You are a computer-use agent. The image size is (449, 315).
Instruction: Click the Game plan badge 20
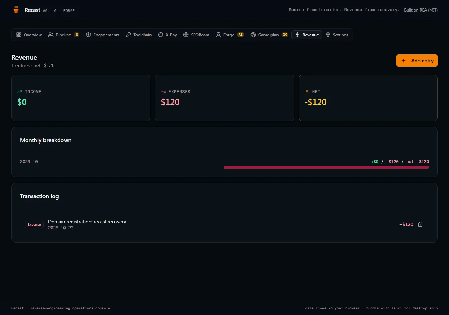click(285, 35)
